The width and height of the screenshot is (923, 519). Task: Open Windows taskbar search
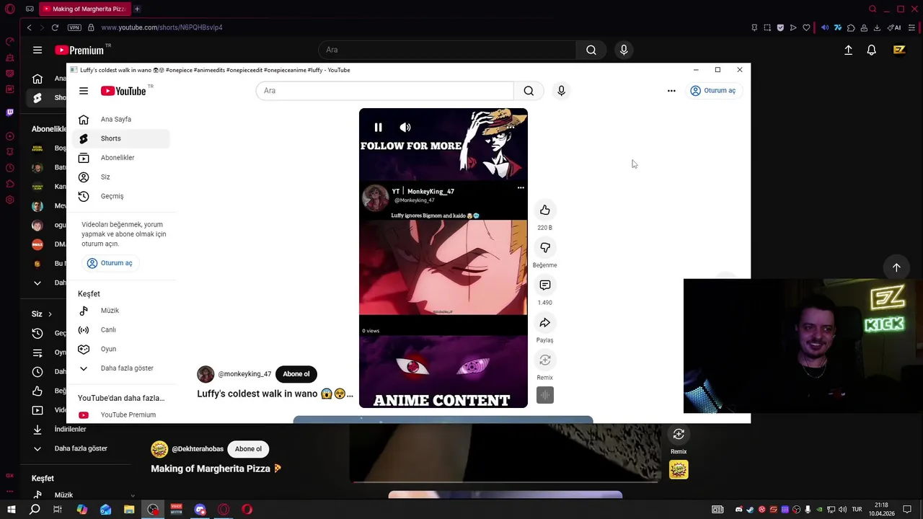coord(35,510)
